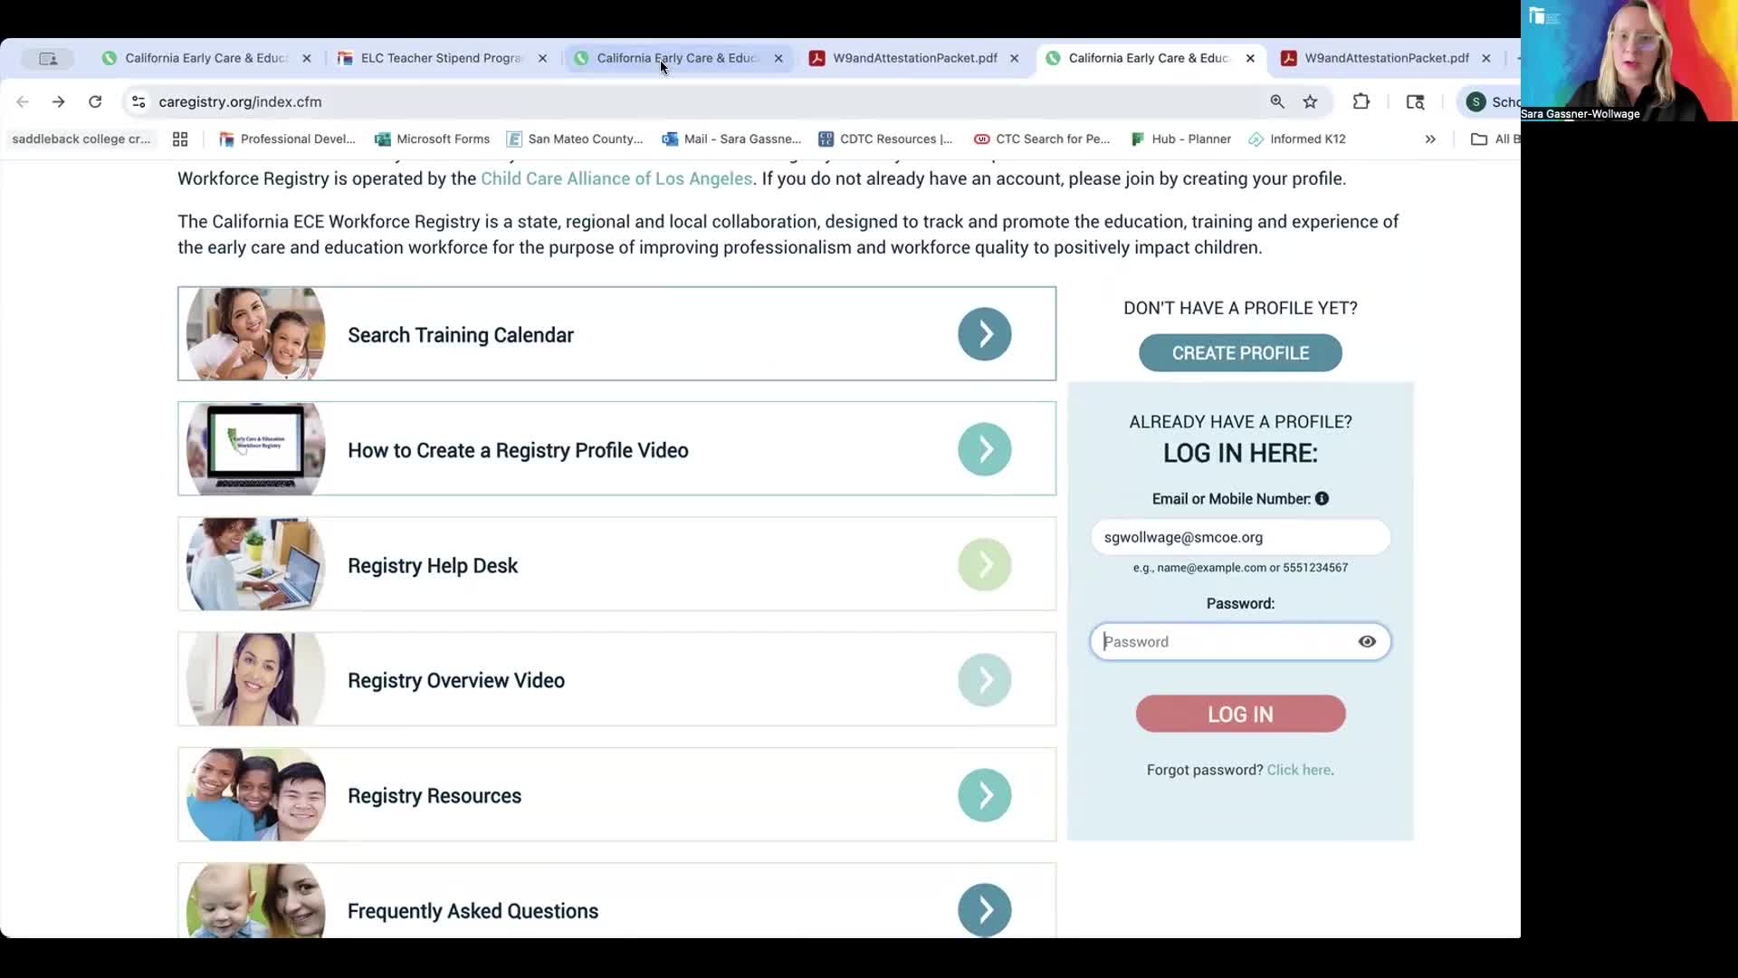Toggle password visibility eye icon
This screenshot has width=1738, height=978.
[1367, 642]
